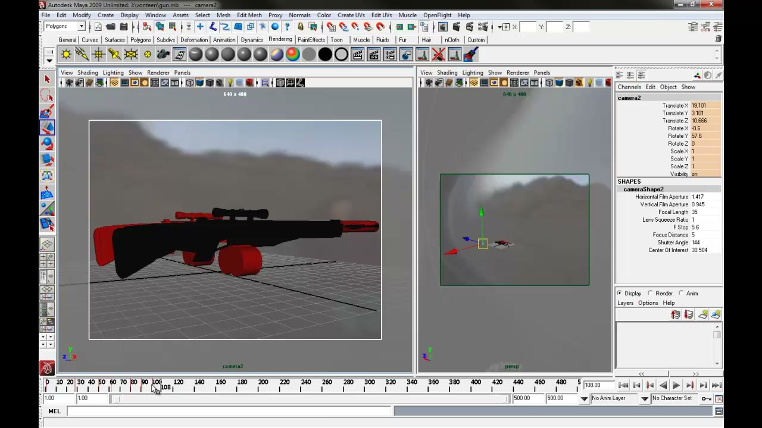Click the black surface shader shelf icon
Screen dimensions: 762x428
click(x=325, y=55)
